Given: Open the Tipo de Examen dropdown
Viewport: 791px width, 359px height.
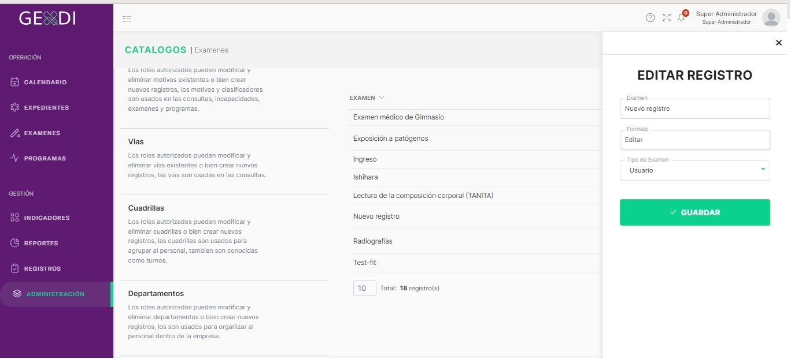Looking at the screenshot, I should point(694,170).
